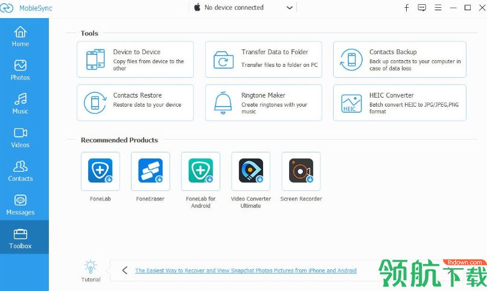Launch the Transfer Data to Folder tool
Image resolution: width=487 pixels, height=291 pixels.
pyautogui.click(x=263, y=59)
